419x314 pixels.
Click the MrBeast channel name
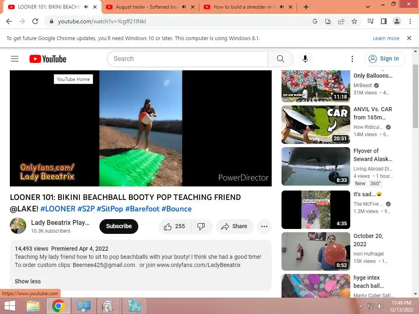363,85
